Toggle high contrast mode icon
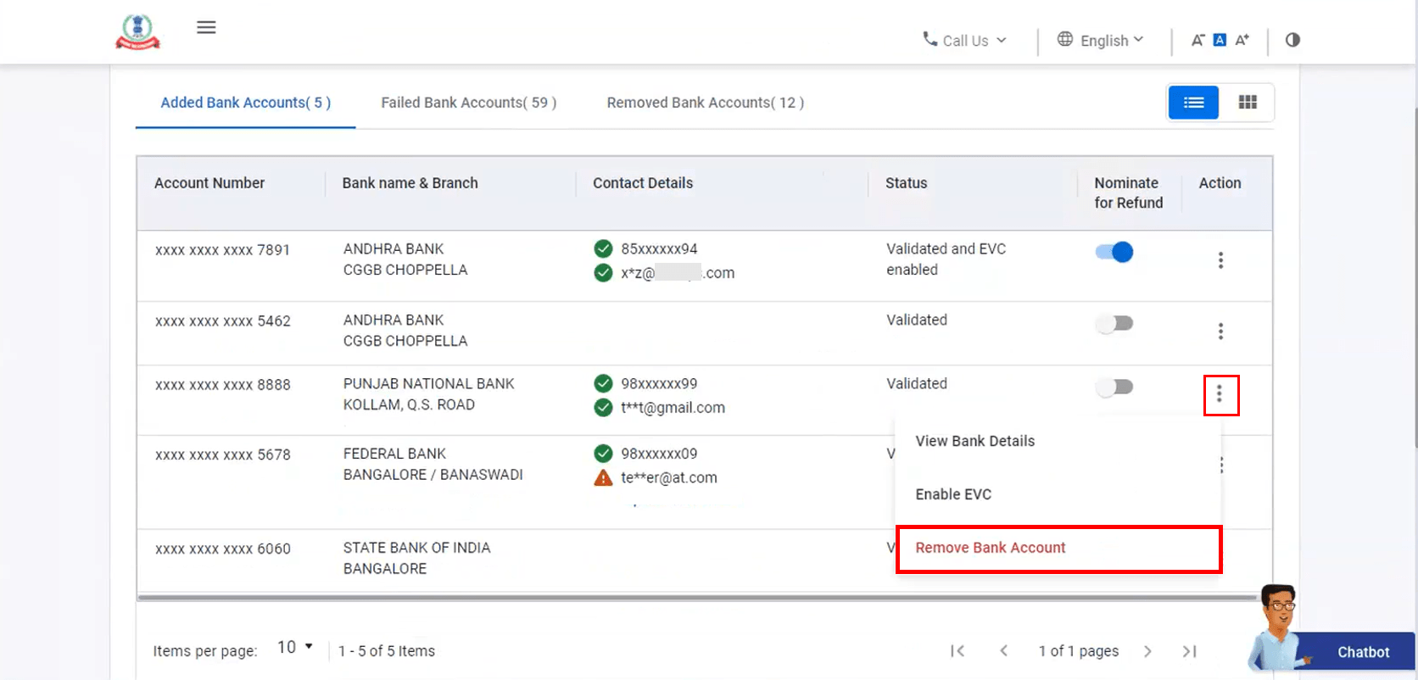The image size is (1418, 680). (1292, 40)
